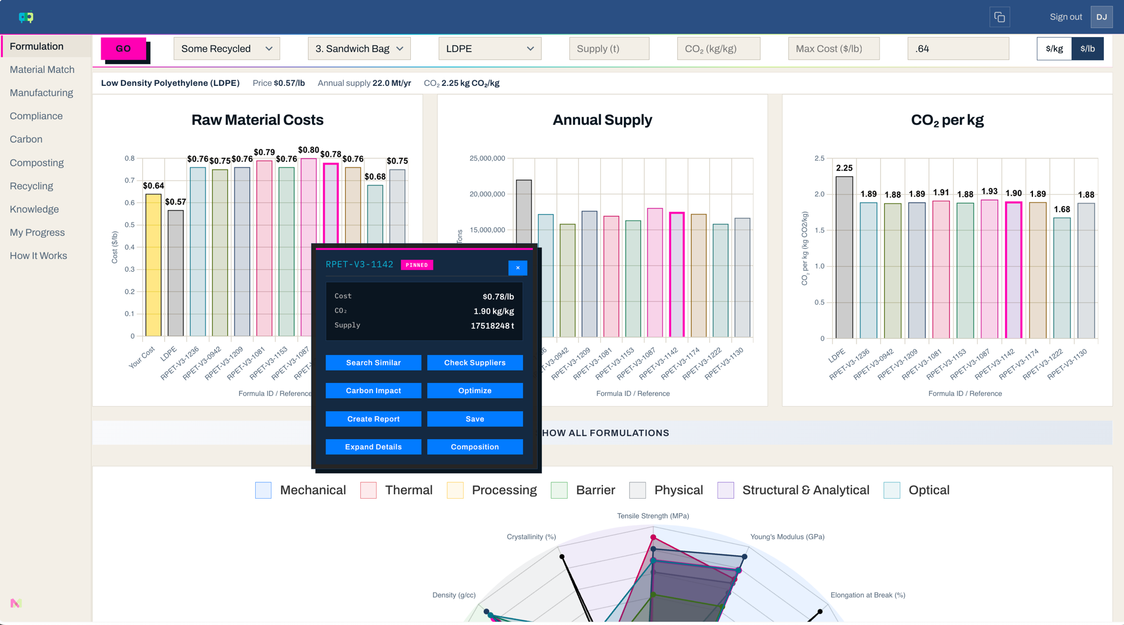The image size is (1124, 625).
Task: Click the Composition button
Action: tap(475, 447)
